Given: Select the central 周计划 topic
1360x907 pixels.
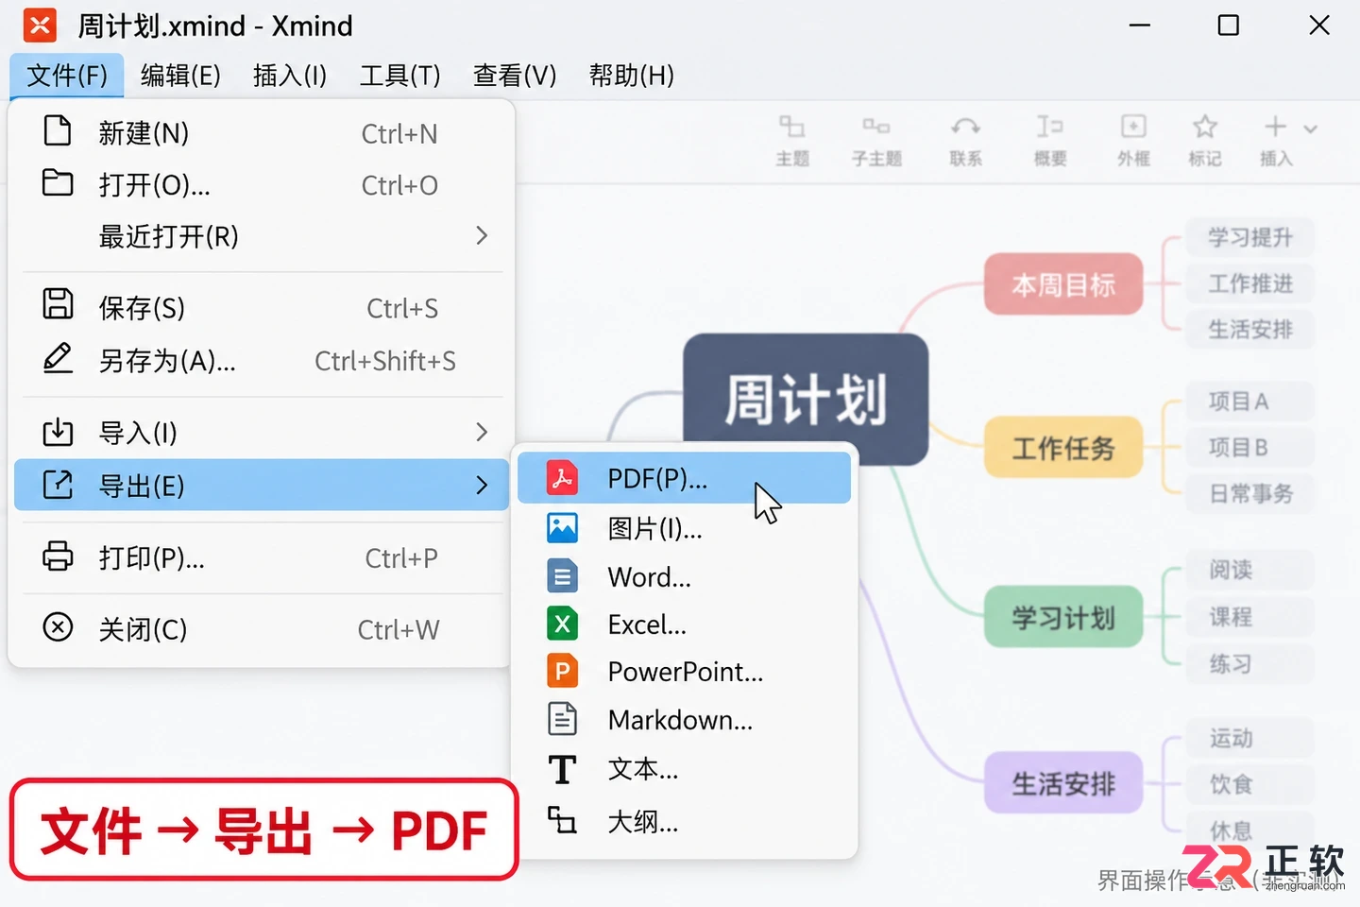Looking at the screenshot, I should pos(806,399).
